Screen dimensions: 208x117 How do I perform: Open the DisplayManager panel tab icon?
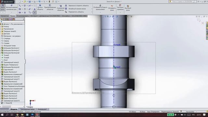tap(13, 19)
